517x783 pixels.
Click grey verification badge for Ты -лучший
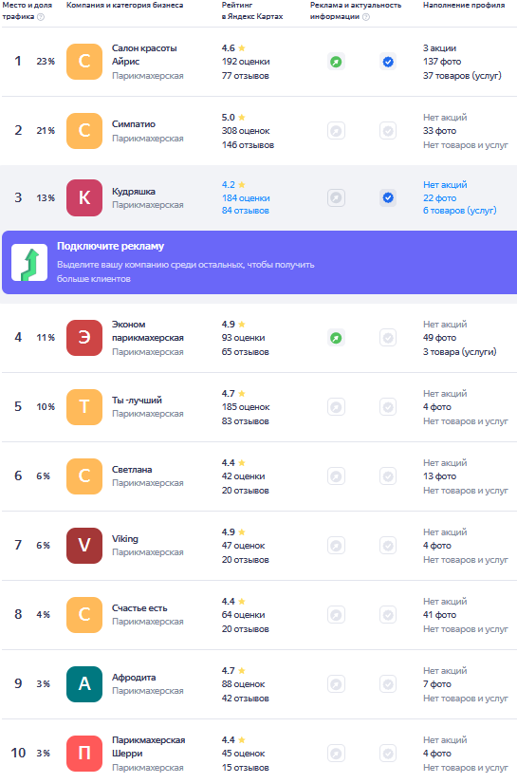pyautogui.click(x=388, y=407)
